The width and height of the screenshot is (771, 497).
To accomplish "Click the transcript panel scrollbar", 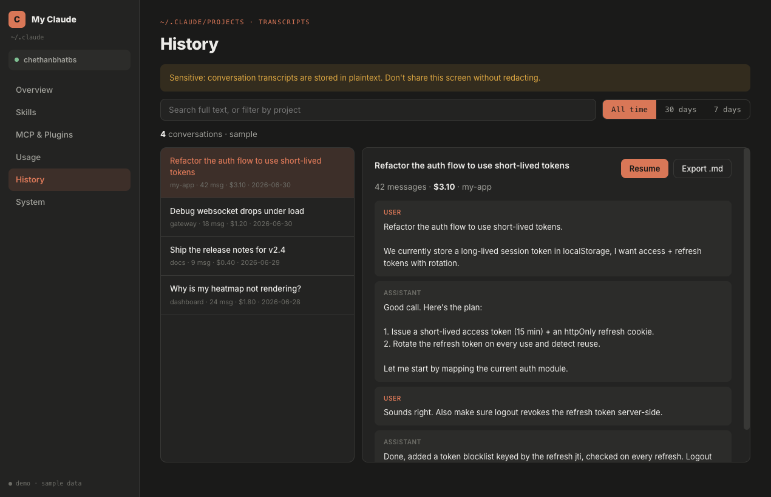I will point(747,289).
